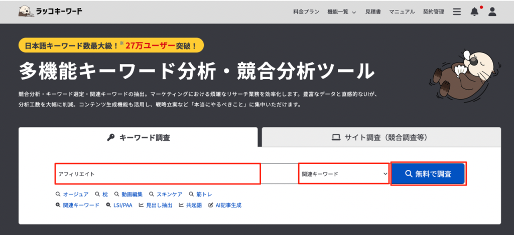Image resolution: width=514 pixels, height=235 pixels.
Task: Open the 料金プラン menu item
Action: [x=306, y=11]
